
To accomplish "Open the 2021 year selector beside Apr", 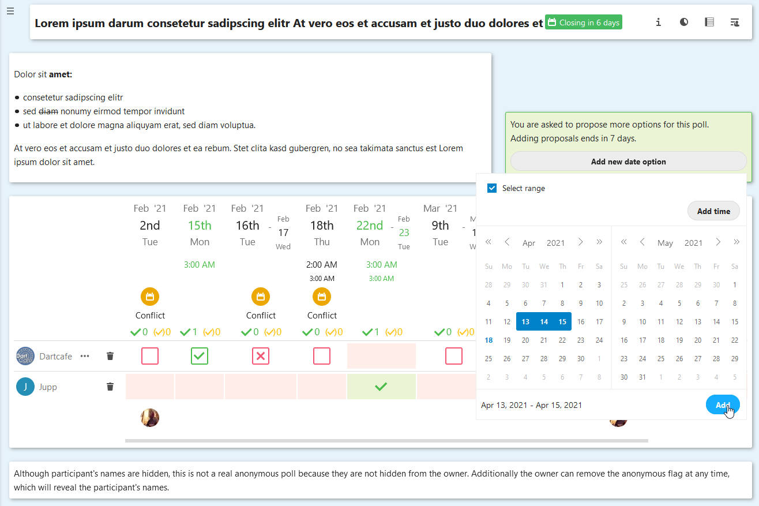I will tap(555, 243).
